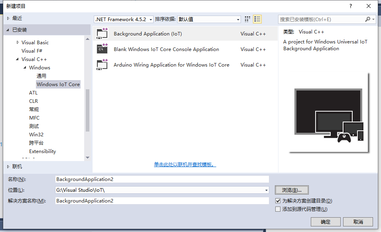
Task: Select ATL template category
Action: (33, 93)
